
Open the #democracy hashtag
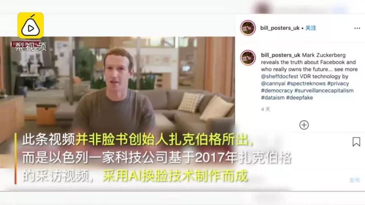click(x=277, y=91)
